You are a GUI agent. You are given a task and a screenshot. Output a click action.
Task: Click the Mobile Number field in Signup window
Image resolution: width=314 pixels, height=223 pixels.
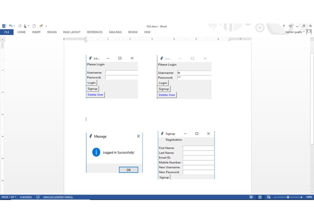tap(198, 163)
